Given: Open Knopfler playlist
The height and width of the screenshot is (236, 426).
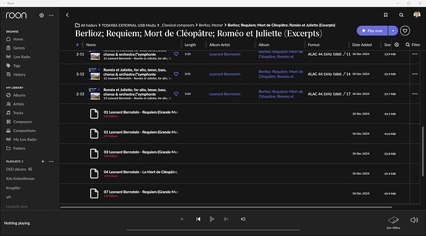Looking at the screenshot, I should 13,188.
